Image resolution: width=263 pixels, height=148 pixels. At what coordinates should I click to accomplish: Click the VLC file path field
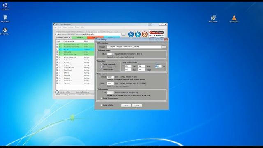[x=134, y=47]
